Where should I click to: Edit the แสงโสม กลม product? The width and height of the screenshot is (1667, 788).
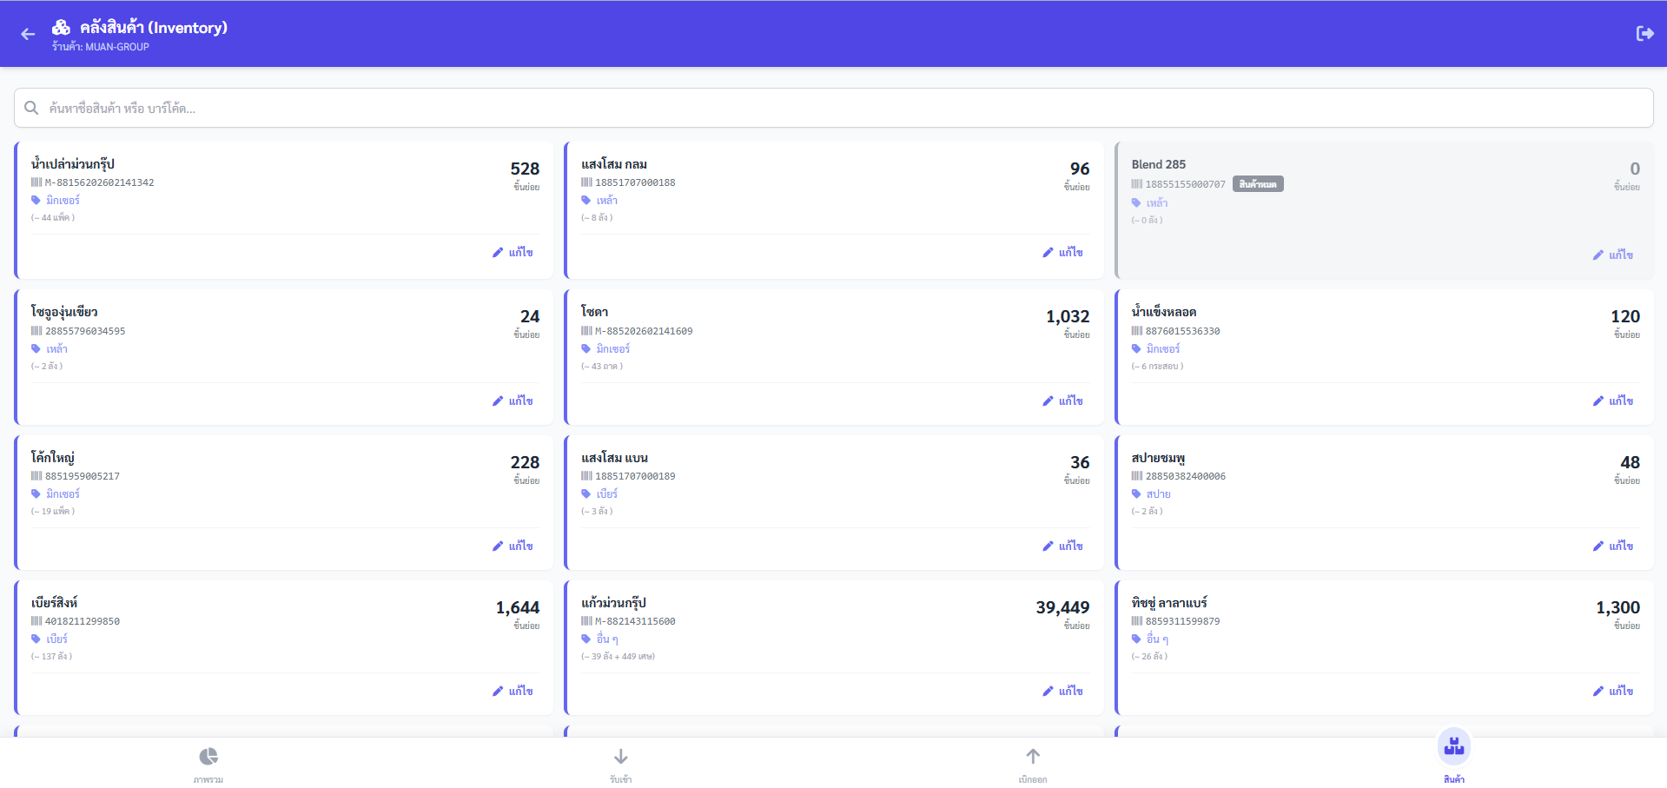coord(1062,253)
